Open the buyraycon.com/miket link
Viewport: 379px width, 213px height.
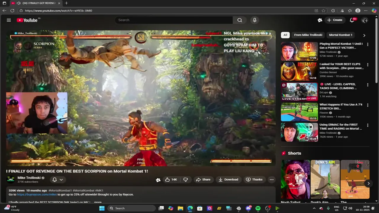pos(37,194)
